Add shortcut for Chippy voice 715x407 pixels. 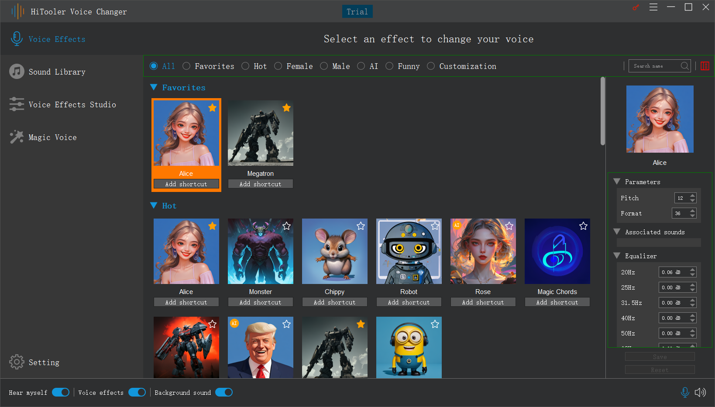(x=335, y=302)
